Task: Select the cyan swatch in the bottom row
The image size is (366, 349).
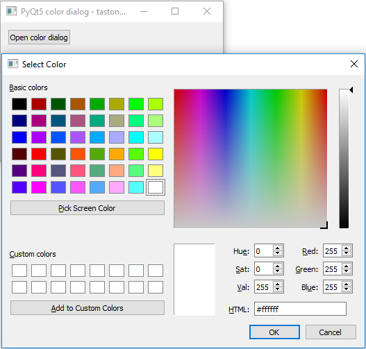Action: coord(136,187)
